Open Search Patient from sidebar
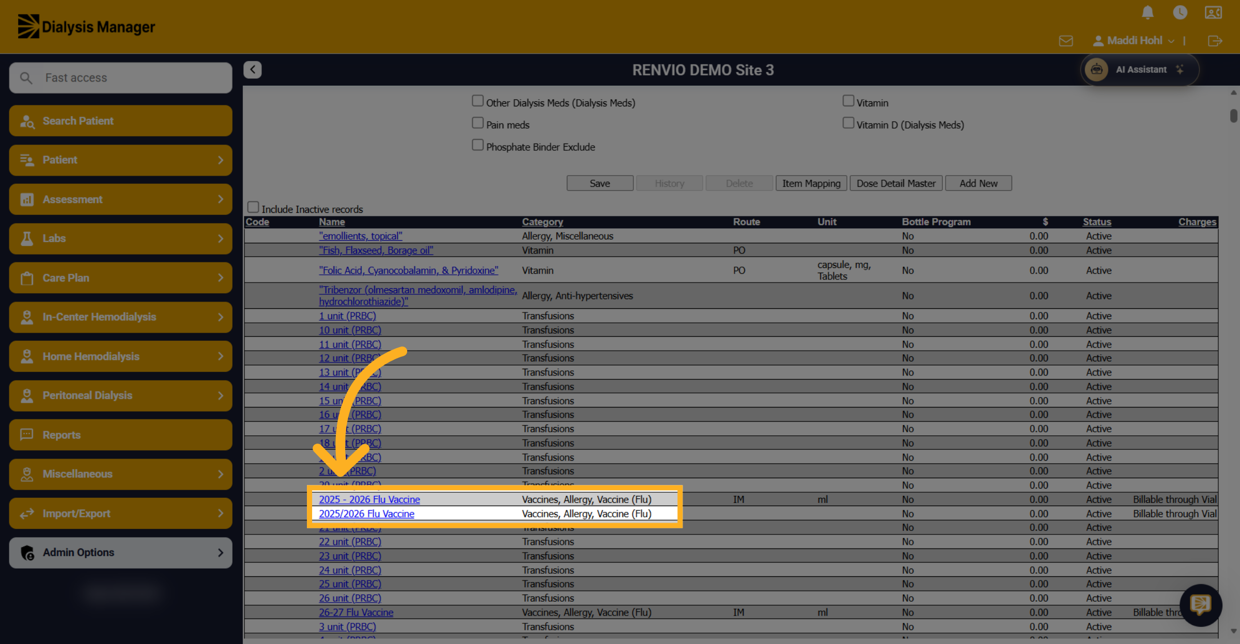Image resolution: width=1240 pixels, height=644 pixels. [120, 121]
